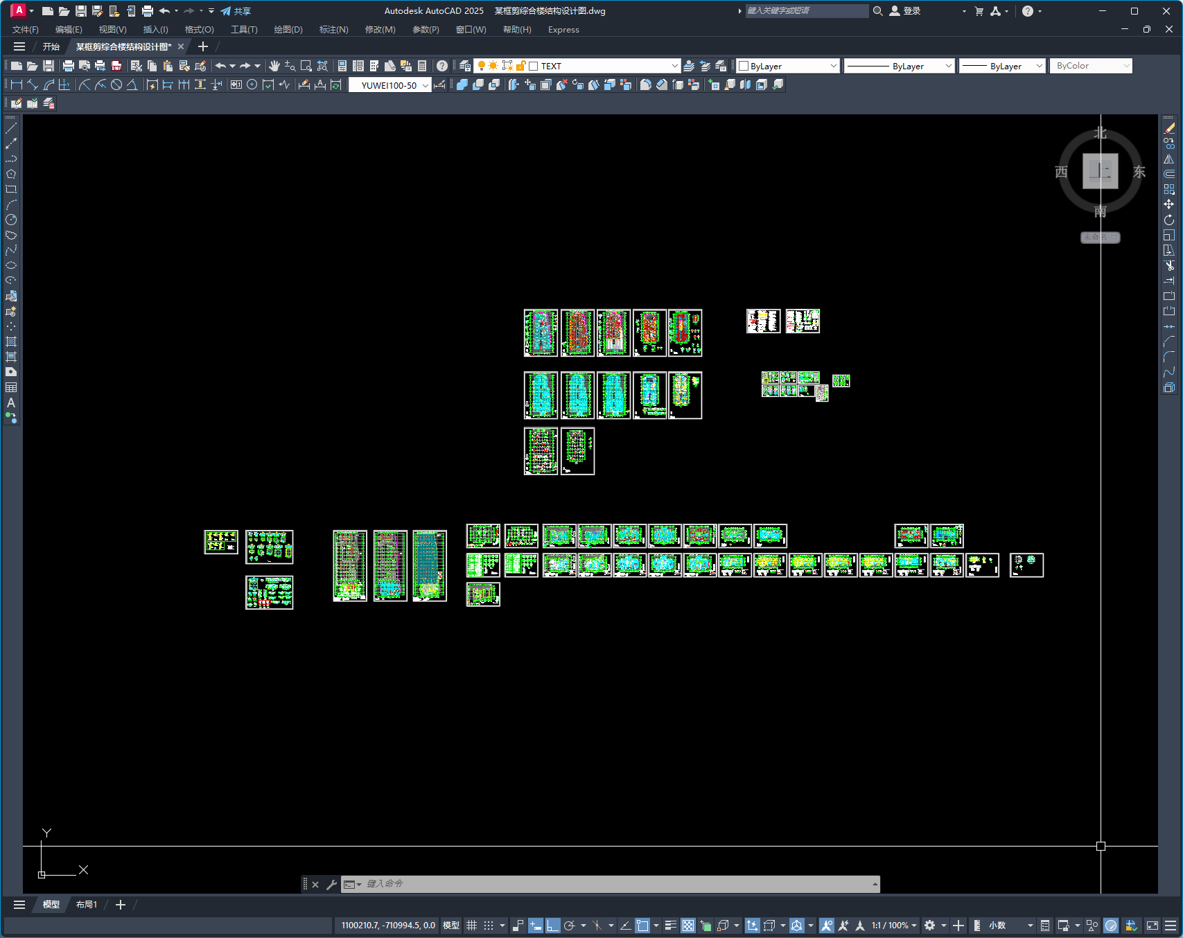
Task: Open the 绘图(D) menu
Action: point(288,30)
